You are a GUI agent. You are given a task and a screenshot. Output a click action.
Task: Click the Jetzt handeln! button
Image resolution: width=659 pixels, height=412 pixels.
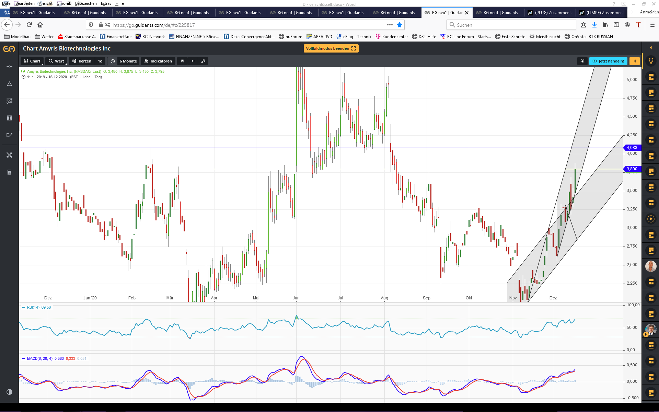pos(608,61)
